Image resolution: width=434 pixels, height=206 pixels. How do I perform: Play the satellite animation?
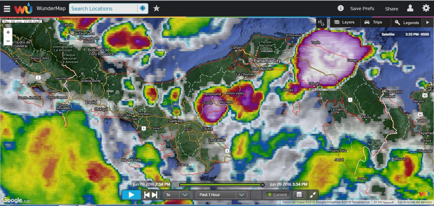131,195
